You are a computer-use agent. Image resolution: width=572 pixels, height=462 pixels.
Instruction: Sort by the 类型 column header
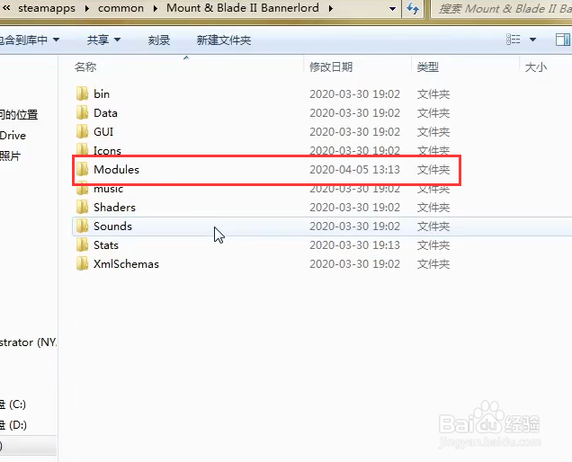pos(428,67)
